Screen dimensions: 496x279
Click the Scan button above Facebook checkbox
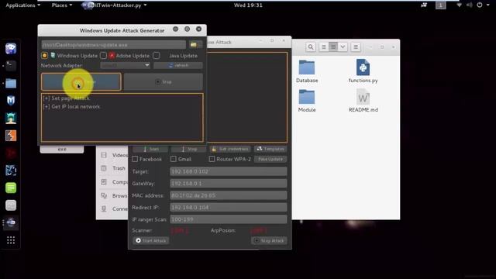pyautogui.click(x=150, y=149)
